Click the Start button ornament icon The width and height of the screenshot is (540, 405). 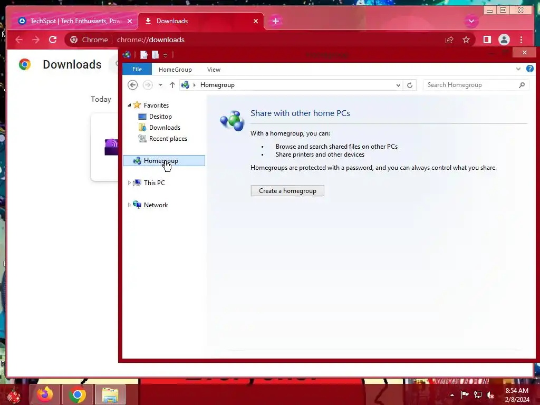click(x=14, y=396)
